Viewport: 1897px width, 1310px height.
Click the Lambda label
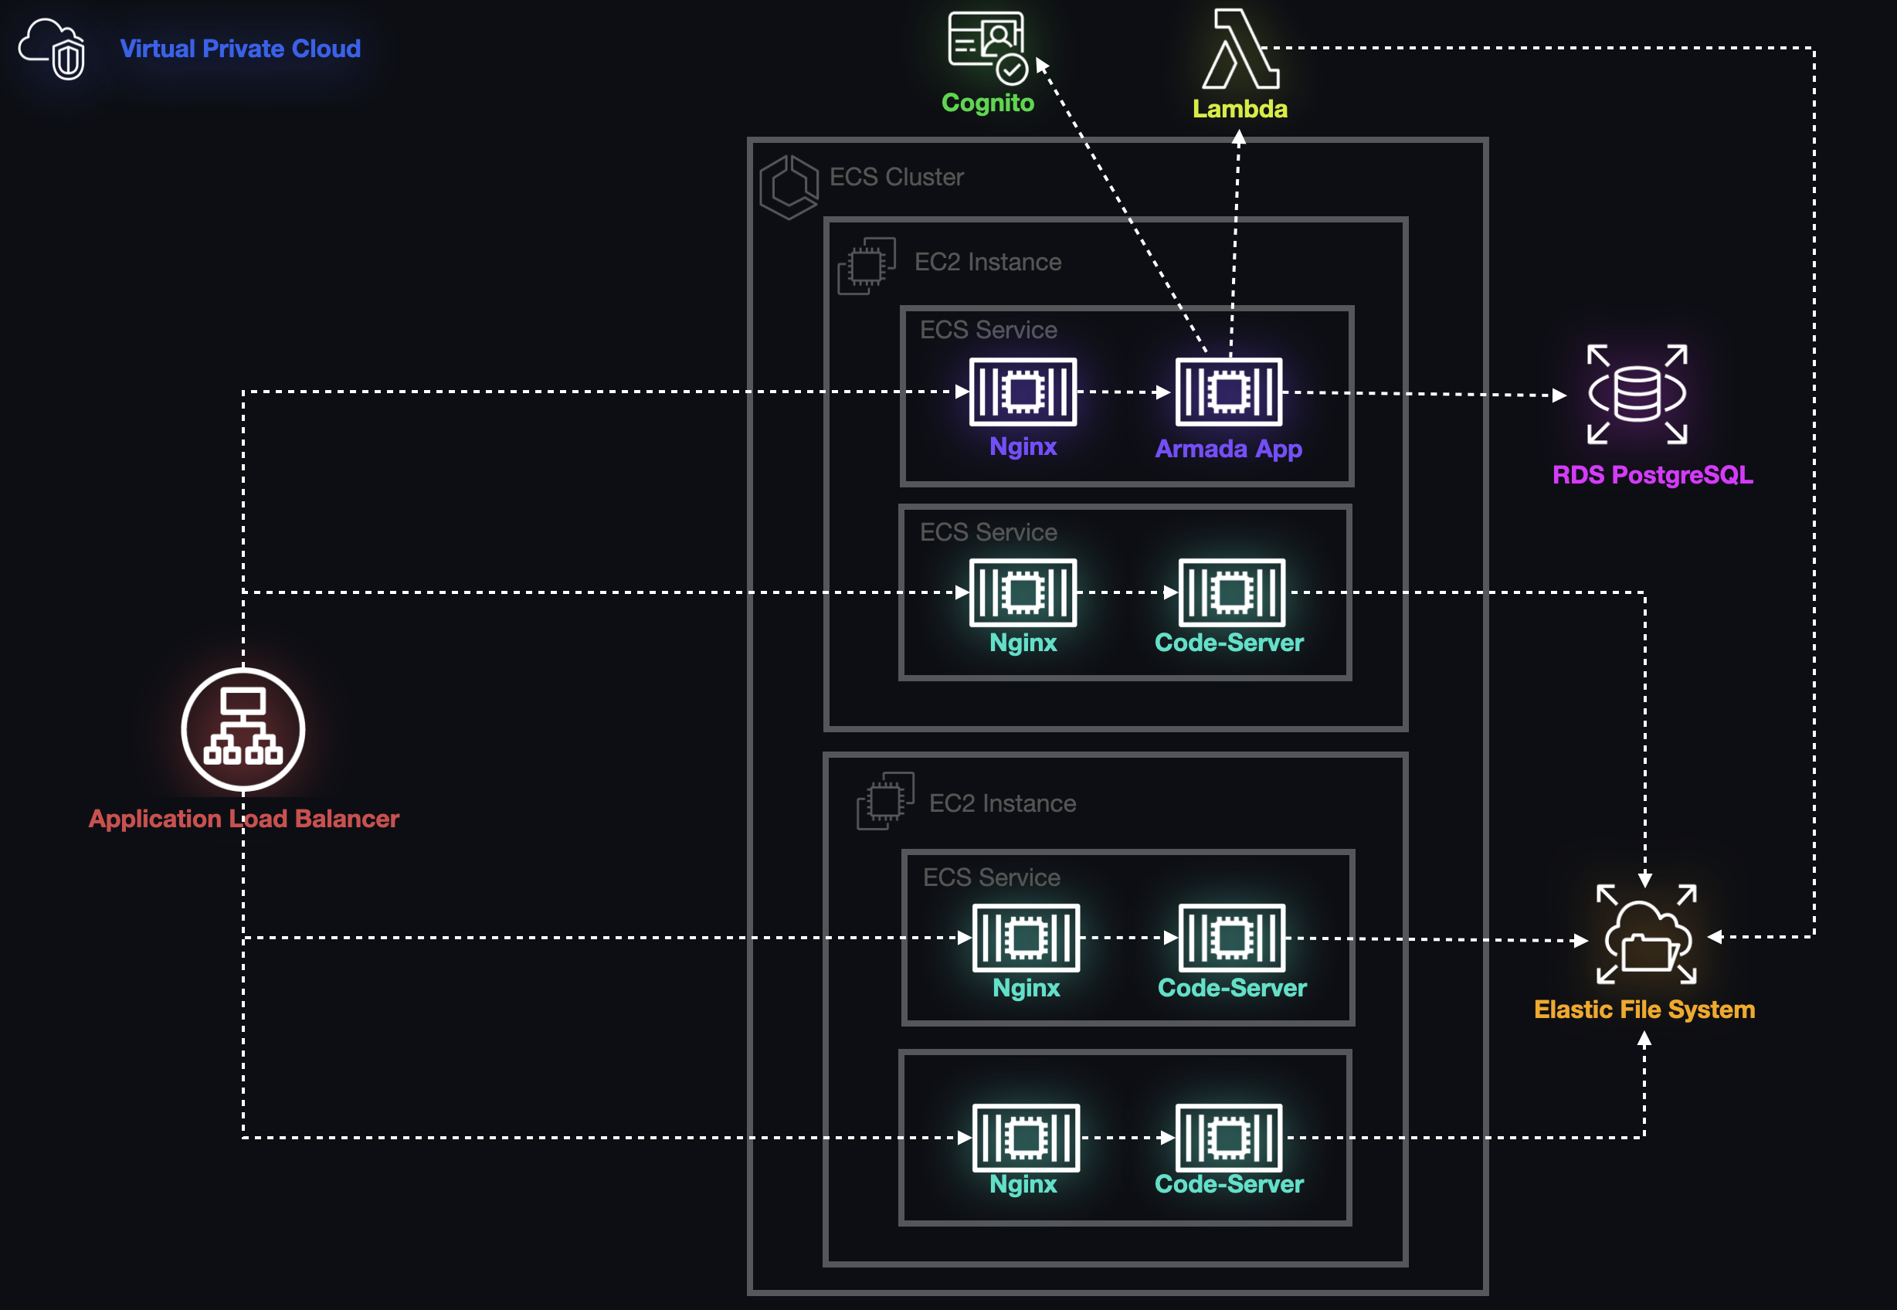pos(1240,108)
